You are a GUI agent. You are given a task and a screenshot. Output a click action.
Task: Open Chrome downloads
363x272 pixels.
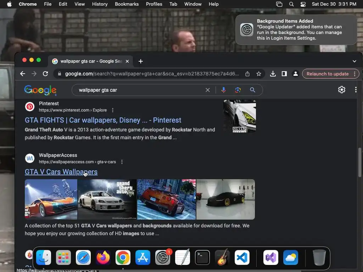[273, 74]
